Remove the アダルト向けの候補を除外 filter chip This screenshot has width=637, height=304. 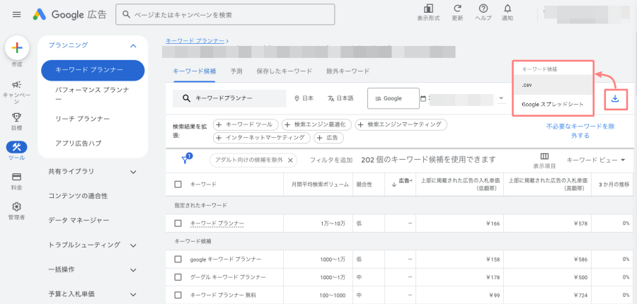tap(290, 160)
